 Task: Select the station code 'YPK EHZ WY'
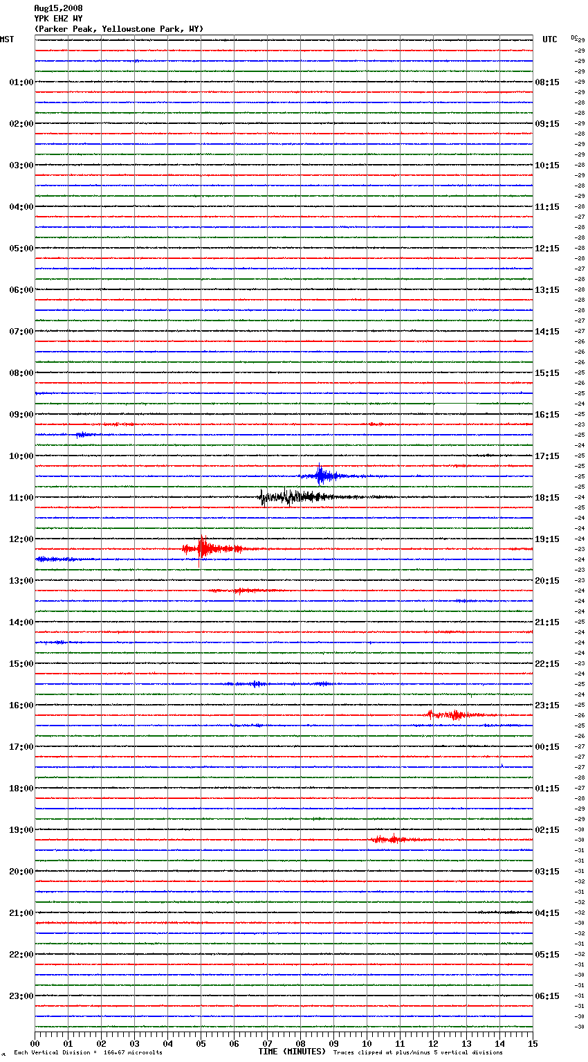tap(58, 19)
